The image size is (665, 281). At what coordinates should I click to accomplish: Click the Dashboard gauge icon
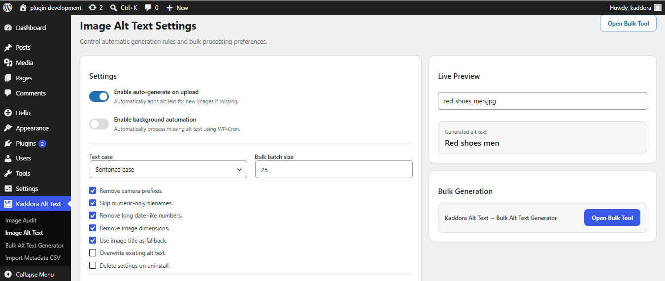click(8, 28)
